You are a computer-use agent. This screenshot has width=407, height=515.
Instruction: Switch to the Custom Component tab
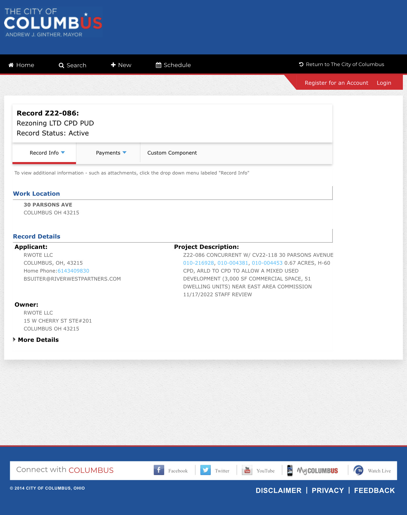point(172,153)
